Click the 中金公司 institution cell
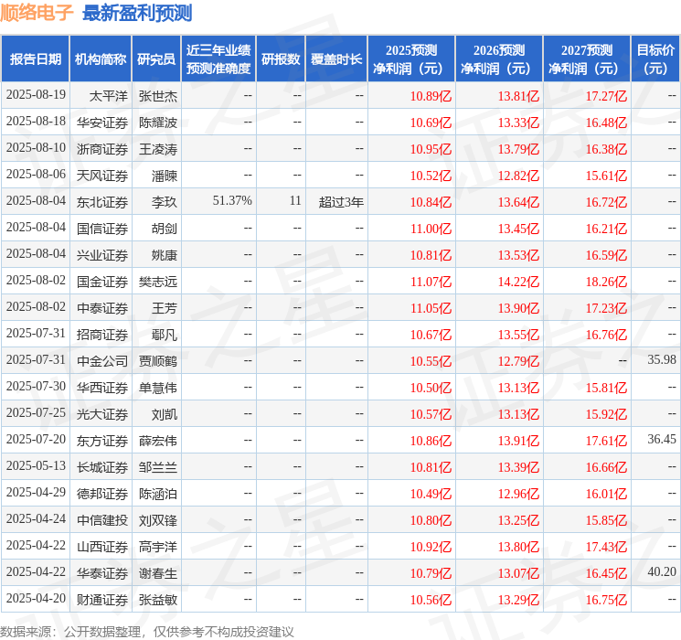Screen dimensions: 681x640 [x=102, y=361]
